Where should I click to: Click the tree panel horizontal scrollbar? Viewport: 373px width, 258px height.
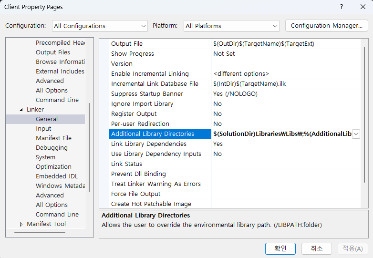pos(40,233)
